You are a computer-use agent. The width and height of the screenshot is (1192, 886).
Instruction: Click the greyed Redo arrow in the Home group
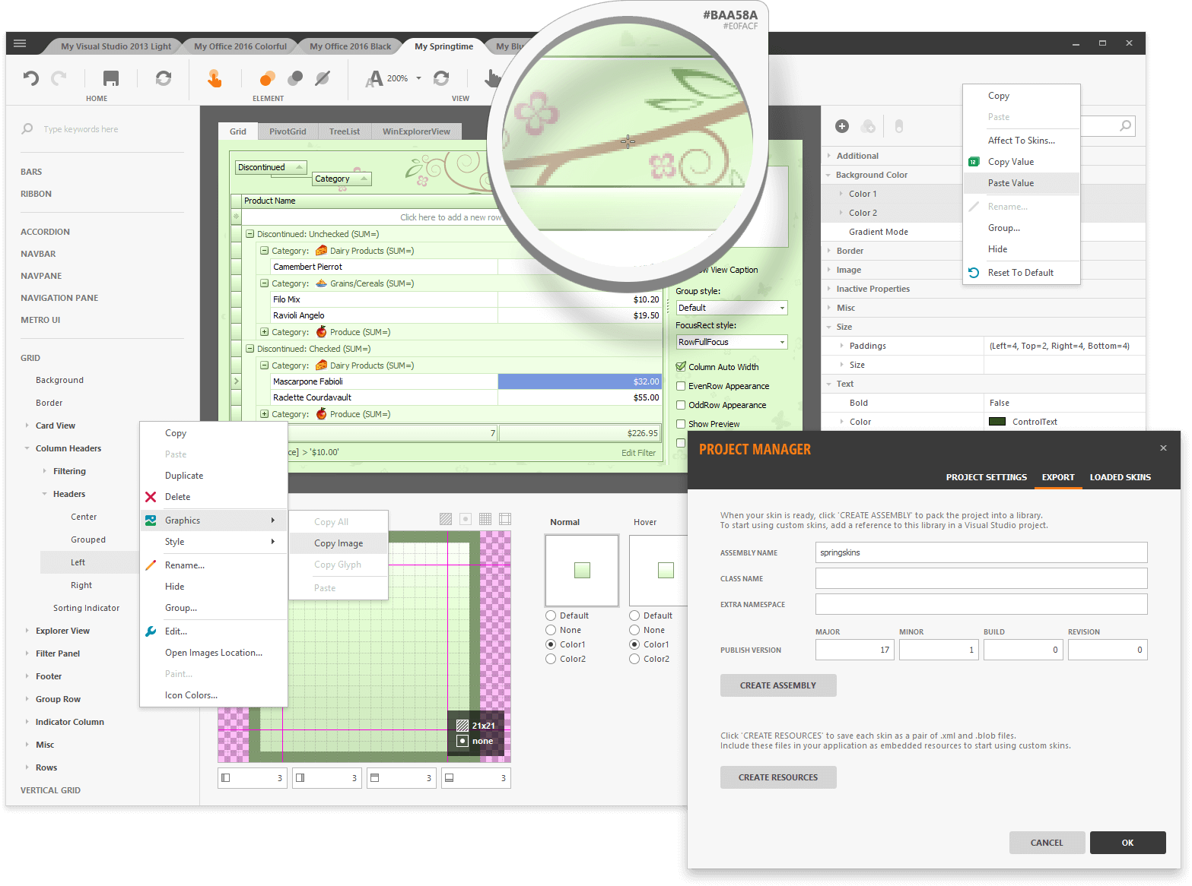pyautogui.click(x=59, y=78)
